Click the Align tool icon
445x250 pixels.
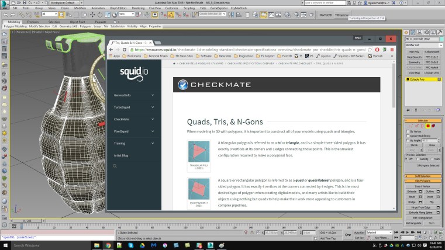[239, 15]
